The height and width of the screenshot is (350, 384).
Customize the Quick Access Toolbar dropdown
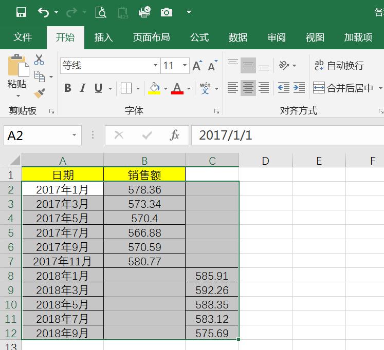tap(189, 11)
